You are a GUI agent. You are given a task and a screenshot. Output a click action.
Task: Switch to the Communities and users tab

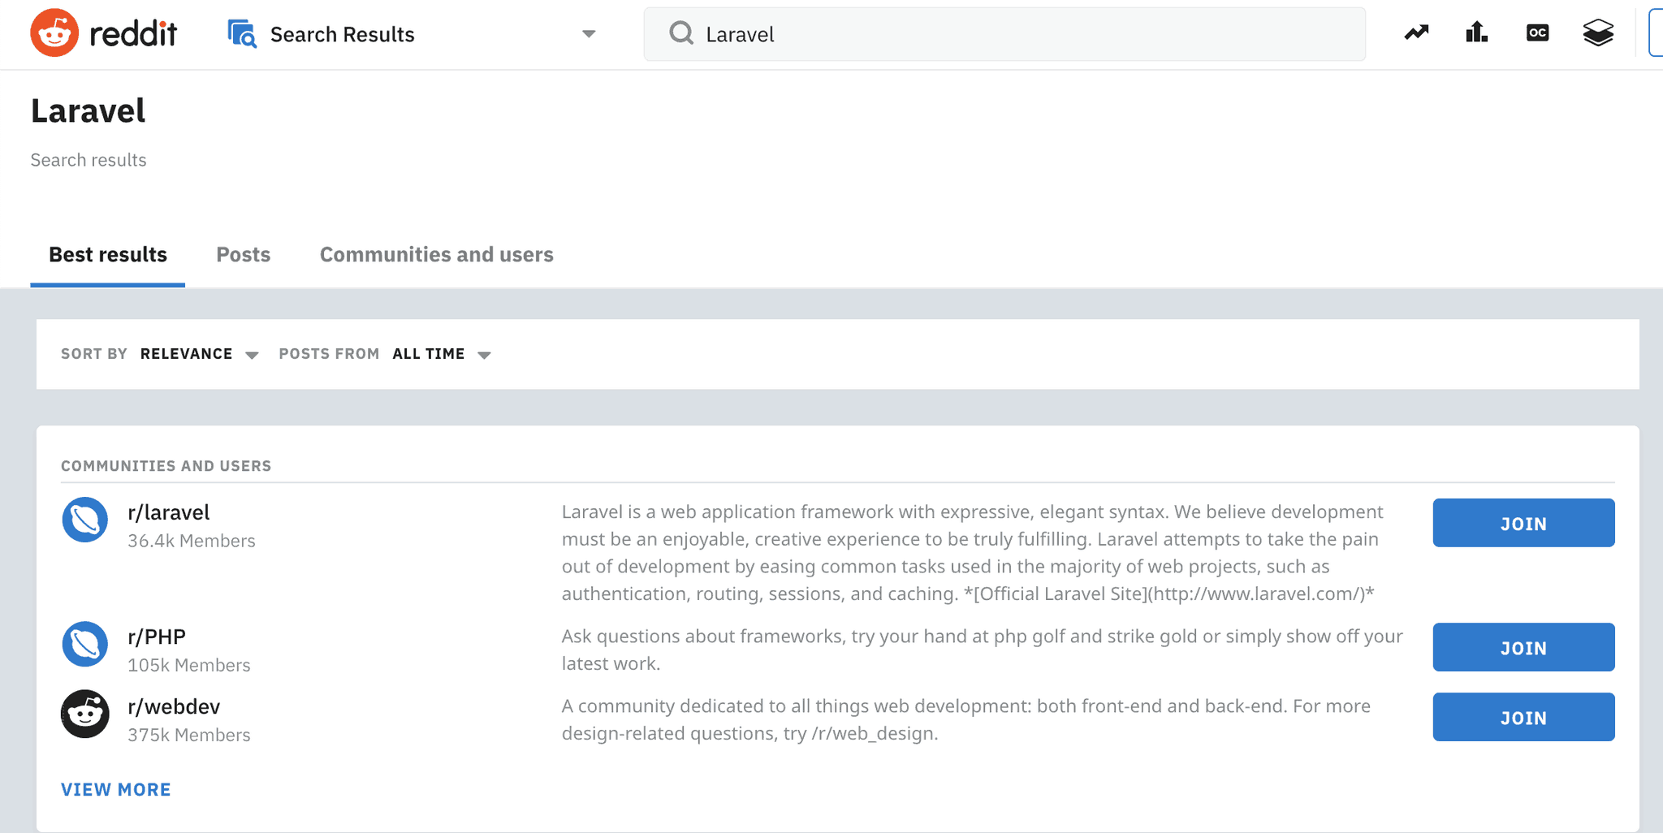436,255
